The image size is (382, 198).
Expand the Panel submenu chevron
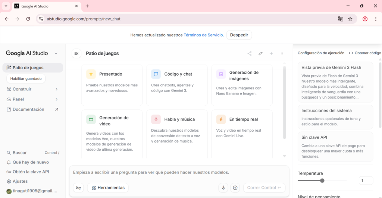pyautogui.click(x=57, y=99)
